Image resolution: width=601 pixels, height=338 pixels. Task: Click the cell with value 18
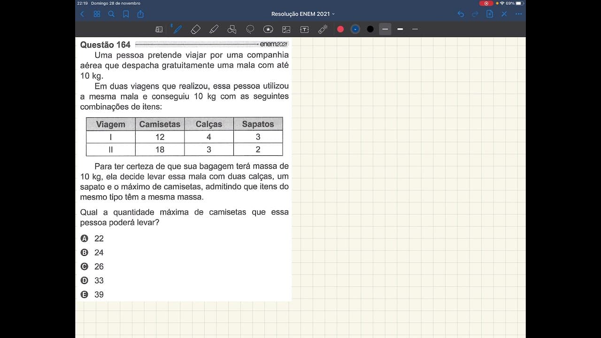[x=160, y=150]
